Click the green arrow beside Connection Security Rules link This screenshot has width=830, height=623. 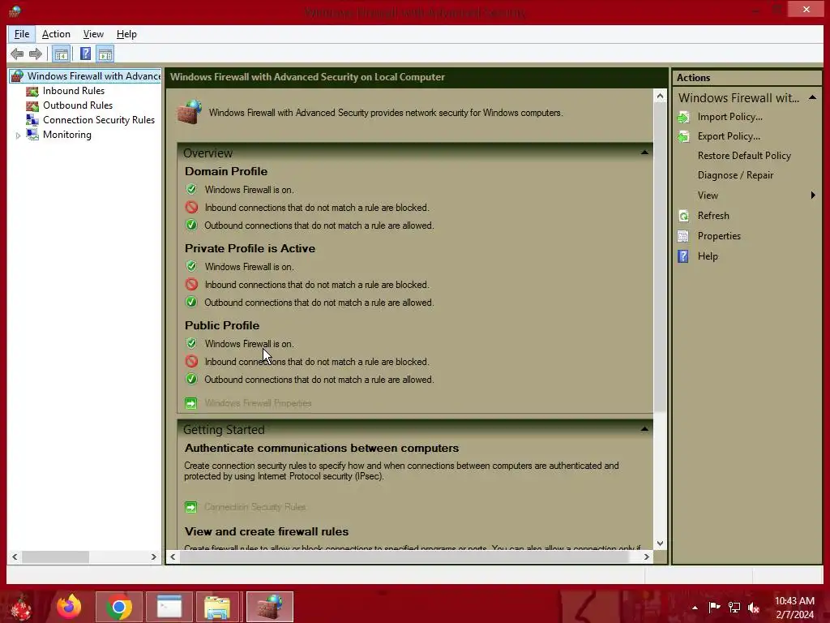(190, 507)
